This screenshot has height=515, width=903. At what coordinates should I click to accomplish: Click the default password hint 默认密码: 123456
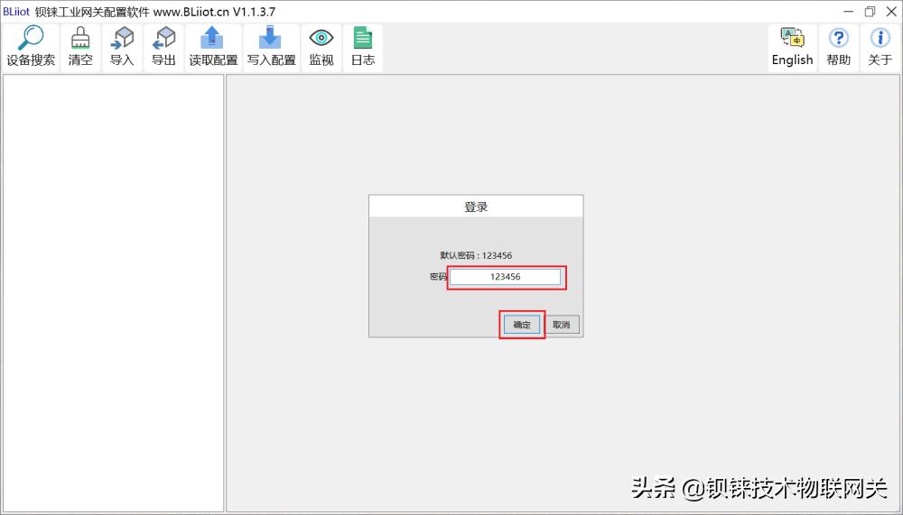[476, 255]
